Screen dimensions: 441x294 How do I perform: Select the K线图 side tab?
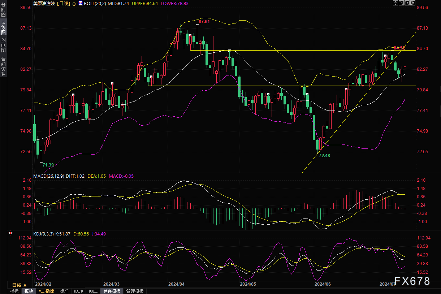tap(3, 27)
